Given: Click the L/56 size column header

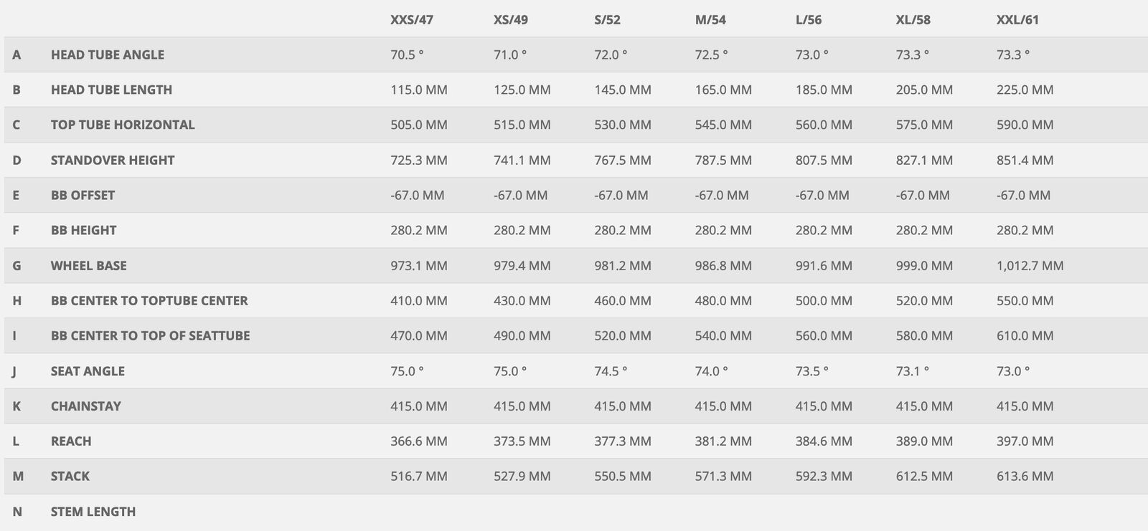Looking at the screenshot, I should [809, 19].
